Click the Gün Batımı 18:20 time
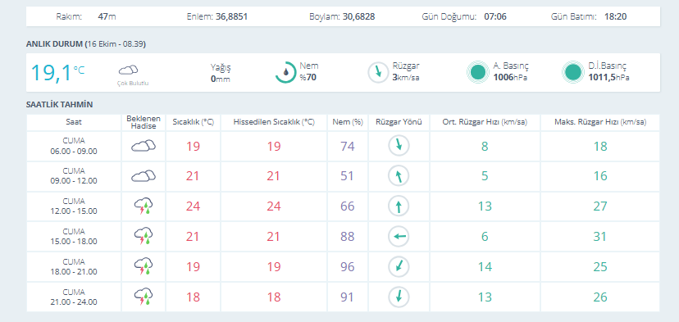The image size is (679, 322). (615, 17)
